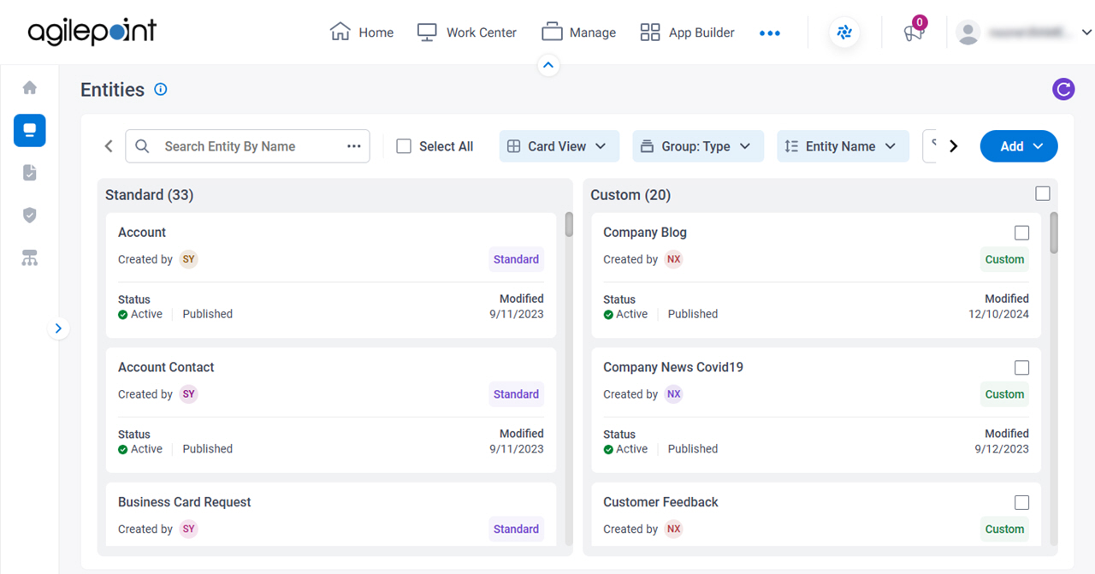Screen dimensions: 1095x574
Task: Click the Custom (20) group header
Action: (x=630, y=195)
